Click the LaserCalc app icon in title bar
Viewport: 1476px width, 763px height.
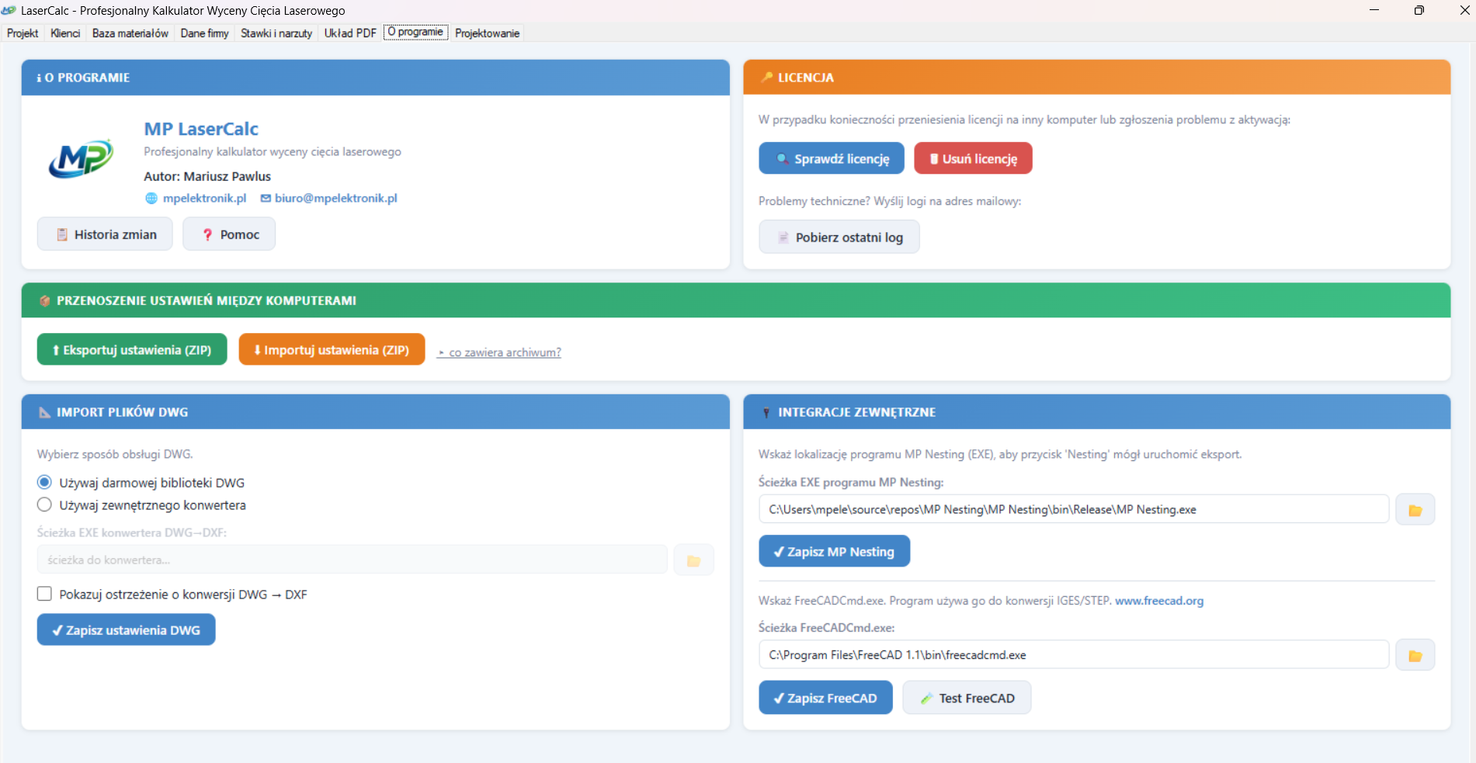(9, 10)
